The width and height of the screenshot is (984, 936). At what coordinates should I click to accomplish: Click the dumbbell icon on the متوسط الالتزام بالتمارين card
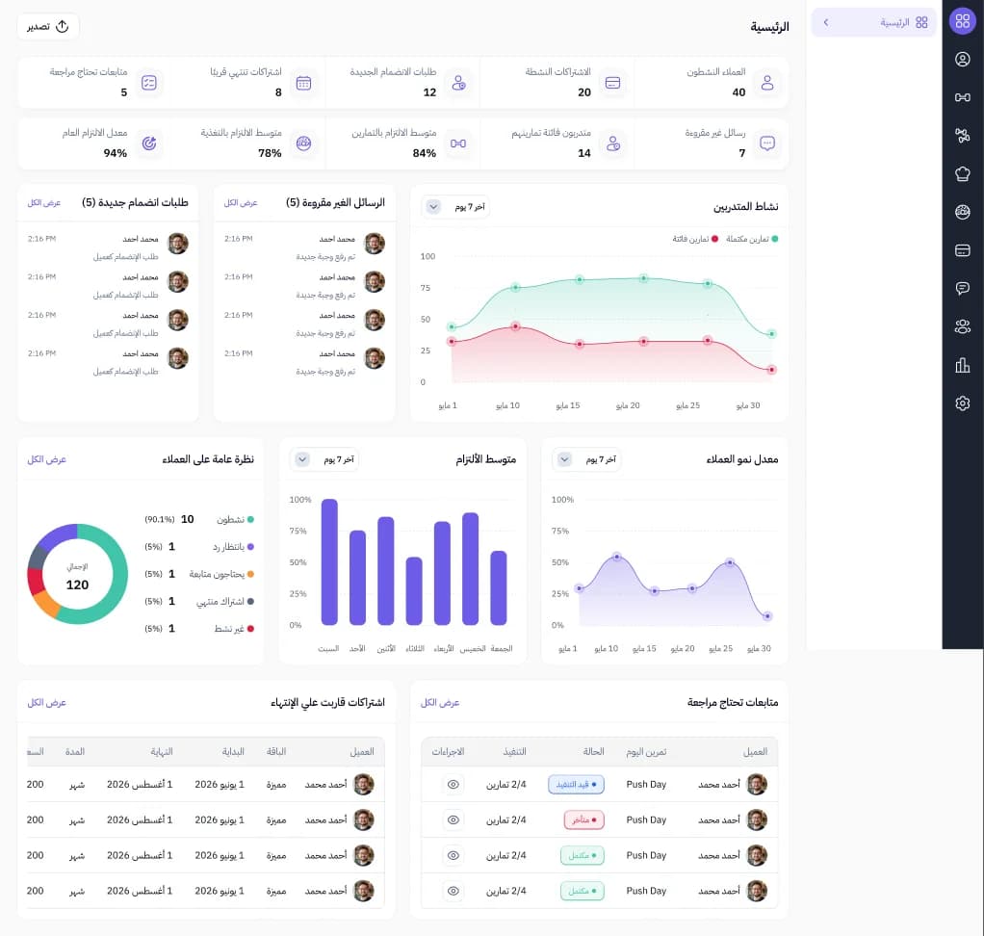pyautogui.click(x=458, y=143)
